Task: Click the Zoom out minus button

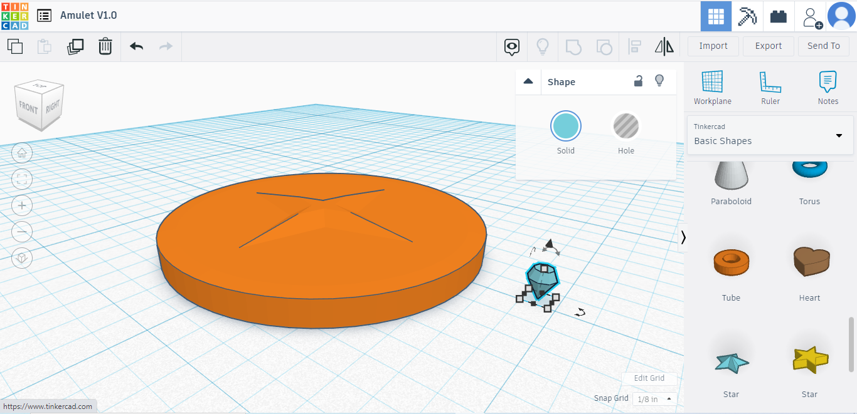Action: coord(22,232)
